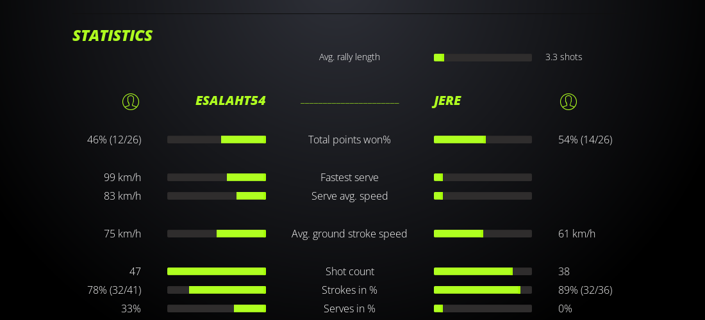
Task: Click ESALAHT54's Serve avg. speed bar
Action: tap(217, 196)
